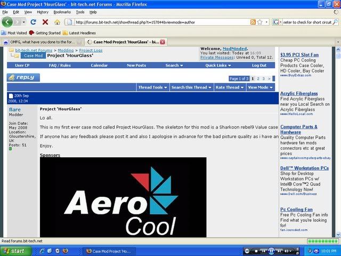
Task: Open the View menu
Action: coord(28,12)
